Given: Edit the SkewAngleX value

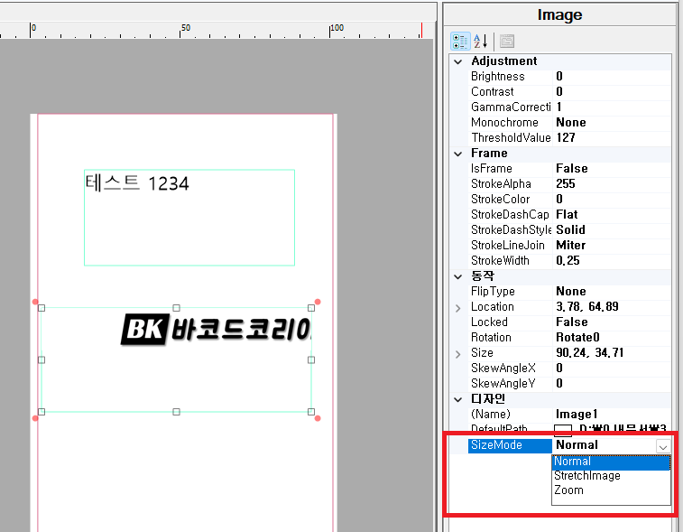Looking at the screenshot, I should [612, 368].
